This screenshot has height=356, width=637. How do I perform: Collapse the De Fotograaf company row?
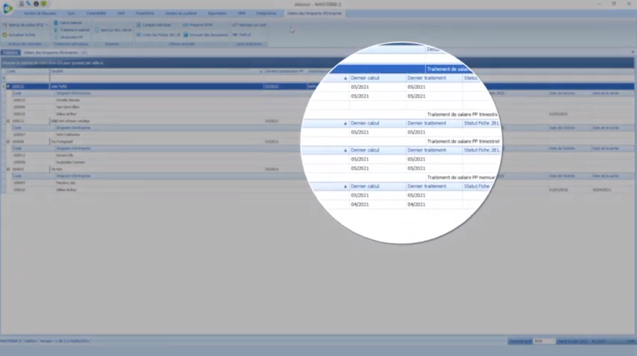coord(8,142)
